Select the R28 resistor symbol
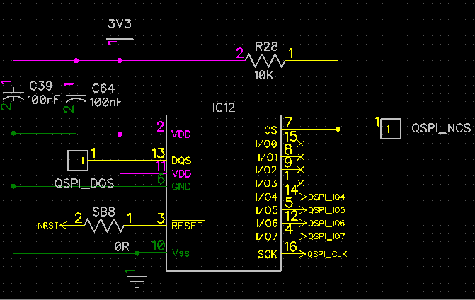This screenshot has height=300, width=475. click(x=265, y=61)
